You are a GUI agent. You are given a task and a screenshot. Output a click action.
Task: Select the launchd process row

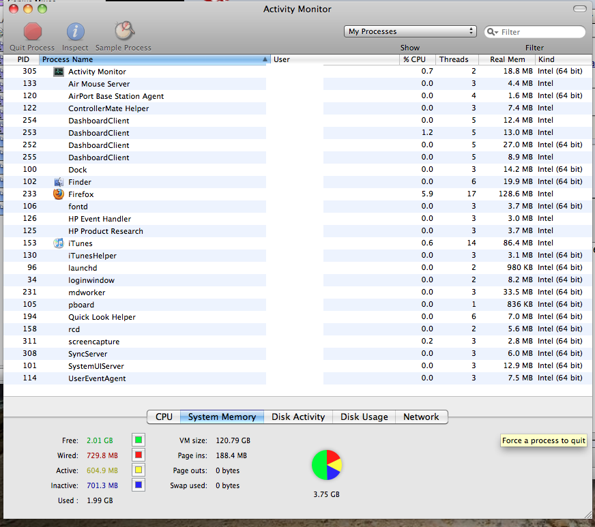[297, 268]
